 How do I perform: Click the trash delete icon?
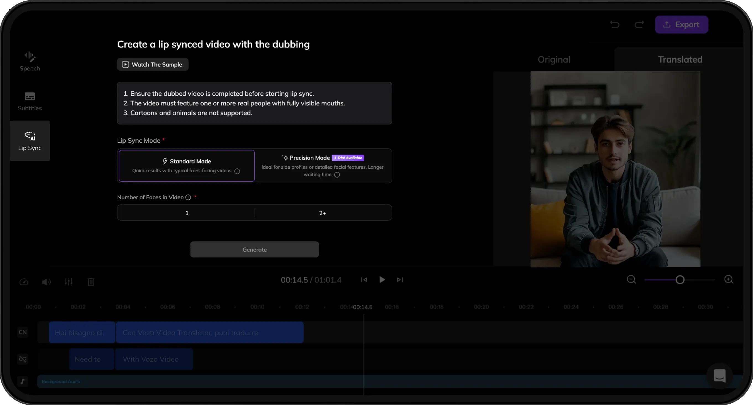[91, 282]
